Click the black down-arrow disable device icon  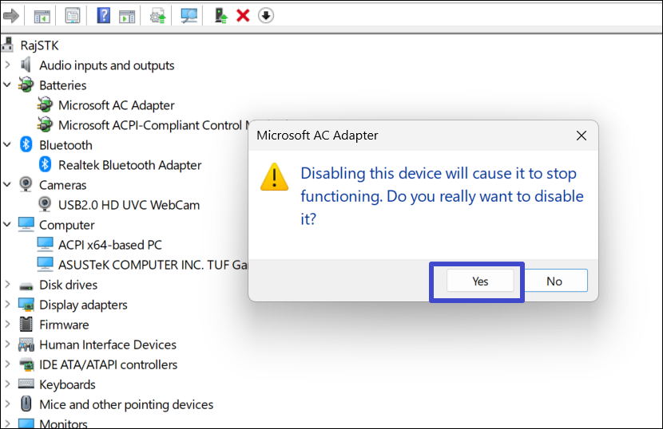click(x=266, y=15)
